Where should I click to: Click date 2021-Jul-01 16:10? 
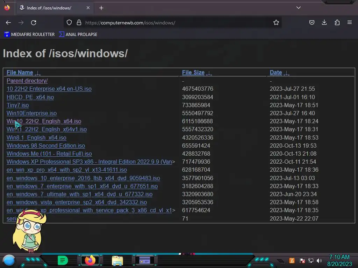(292, 97)
